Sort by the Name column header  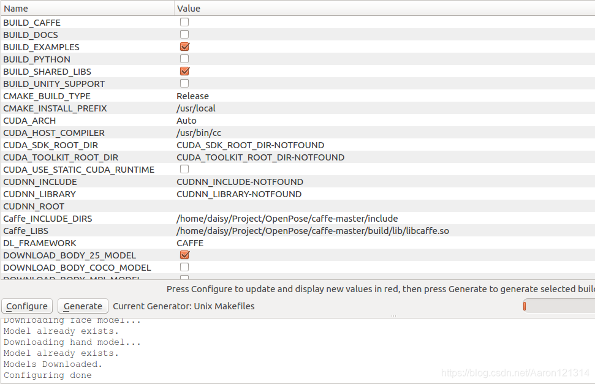tap(87, 9)
